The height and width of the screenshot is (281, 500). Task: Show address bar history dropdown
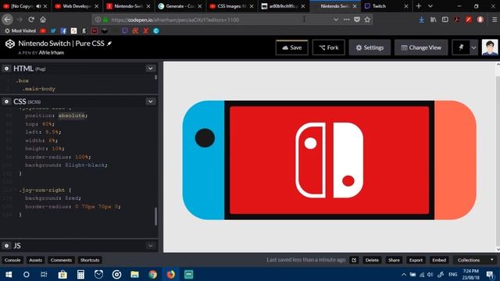[x=336, y=20]
